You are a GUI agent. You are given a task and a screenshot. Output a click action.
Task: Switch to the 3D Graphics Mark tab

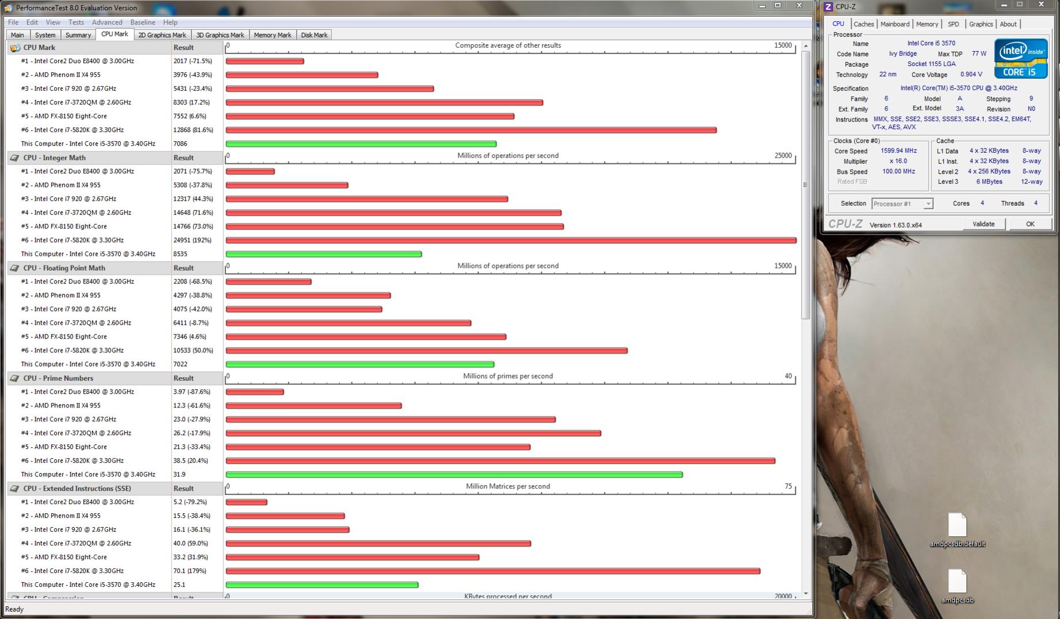pos(220,35)
